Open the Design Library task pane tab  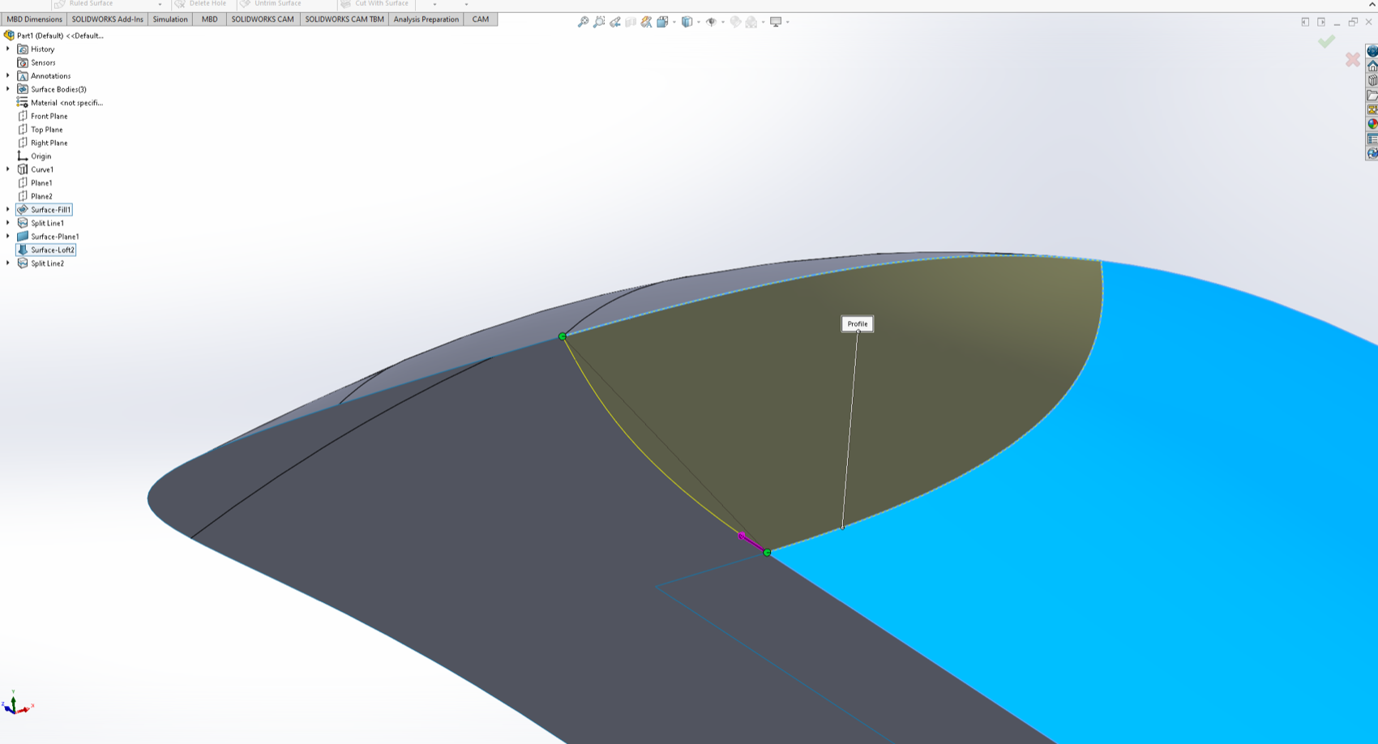click(1372, 80)
